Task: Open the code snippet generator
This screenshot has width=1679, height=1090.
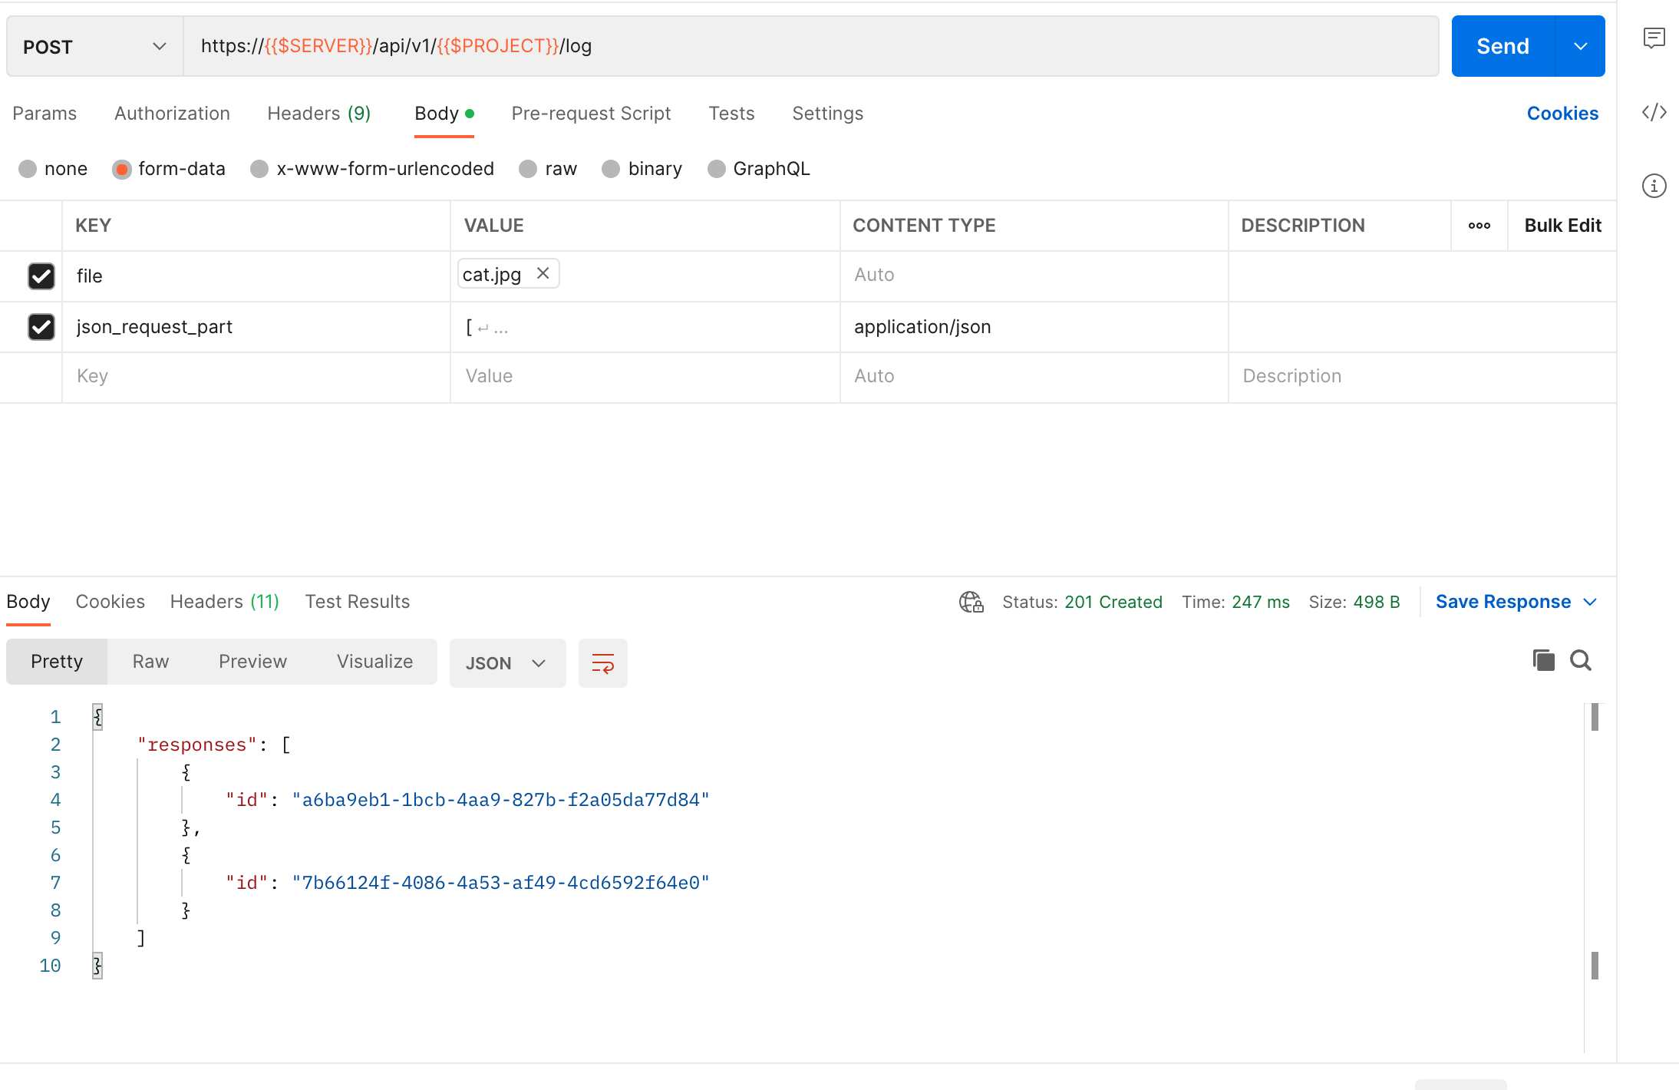Action: tap(1654, 112)
